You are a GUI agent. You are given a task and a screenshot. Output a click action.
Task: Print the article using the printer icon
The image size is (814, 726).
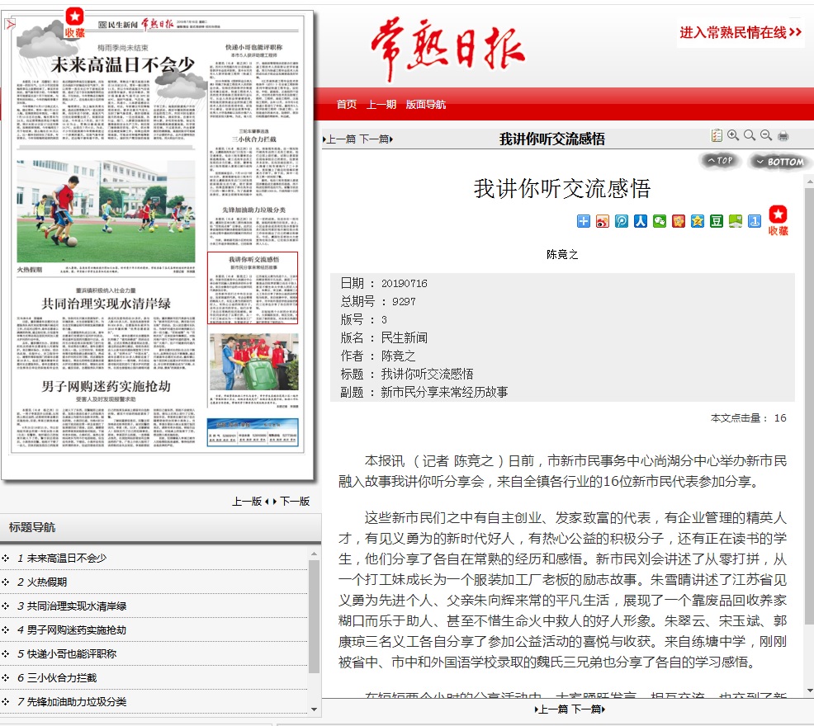pyautogui.click(x=783, y=136)
